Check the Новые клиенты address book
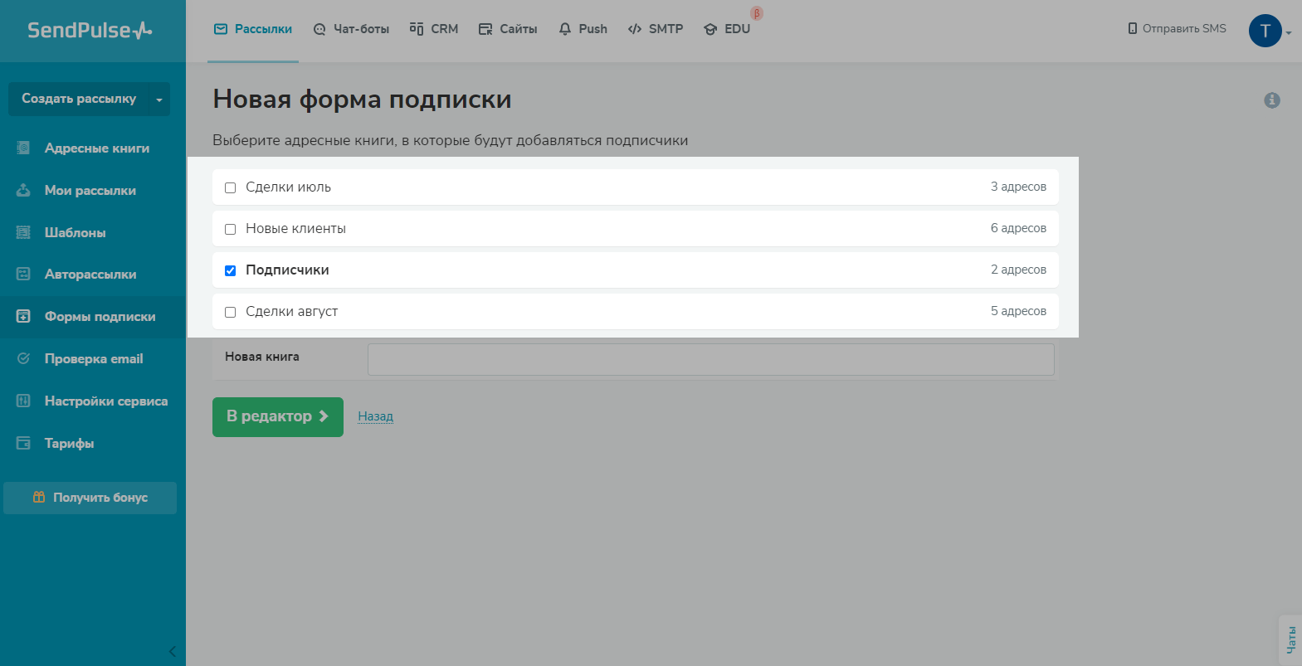 pos(231,229)
